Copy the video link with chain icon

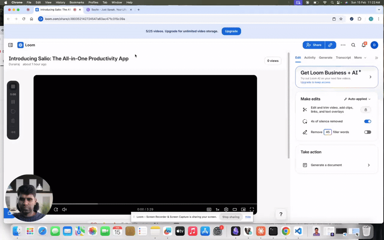click(x=330, y=45)
